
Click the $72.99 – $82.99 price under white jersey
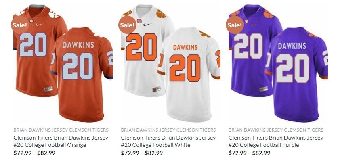pos(142,153)
